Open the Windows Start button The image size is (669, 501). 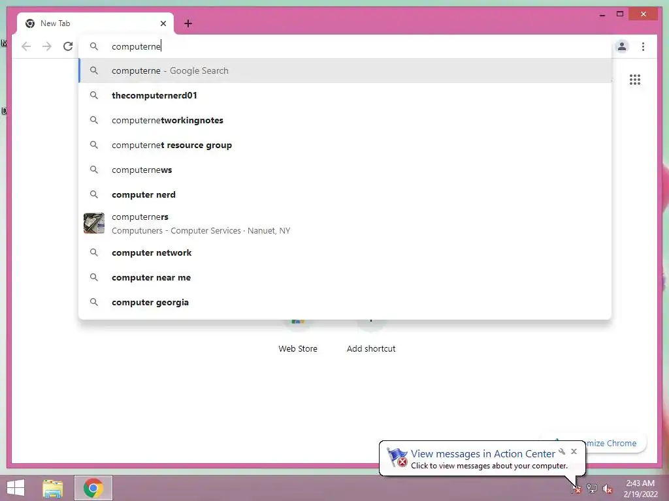(16, 488)
